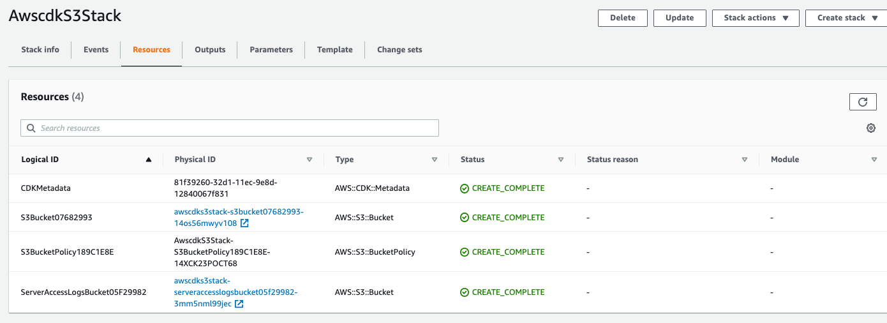Click AWS::S3::Bucket type in ServerAccessLogsBucket row

(x=364, y=292)
